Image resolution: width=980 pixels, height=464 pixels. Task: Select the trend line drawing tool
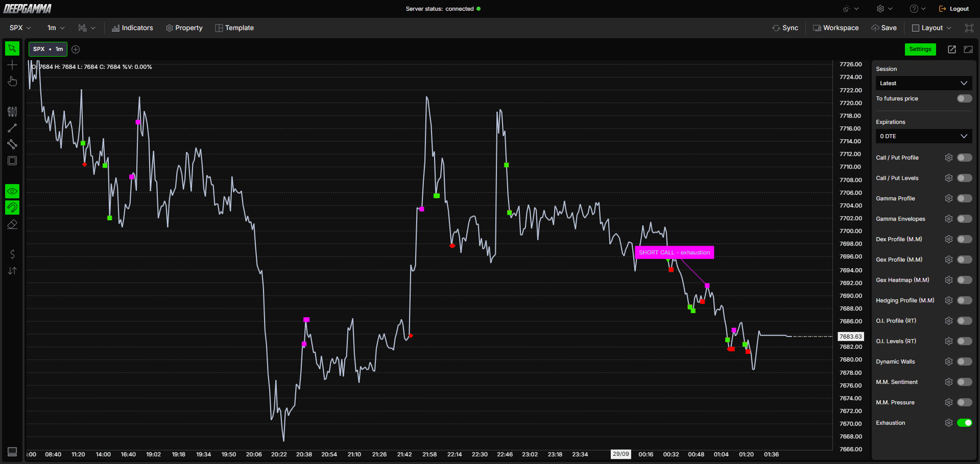pyautogui.click(x=12, y=128)
